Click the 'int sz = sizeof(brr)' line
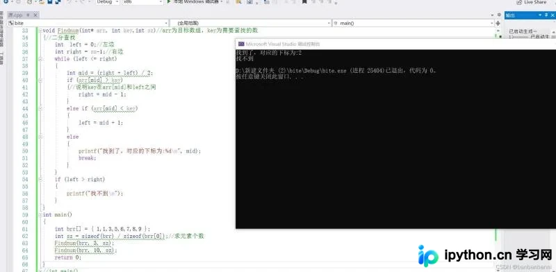This screenshot has width=556, height=272. [x=129, y=236]
